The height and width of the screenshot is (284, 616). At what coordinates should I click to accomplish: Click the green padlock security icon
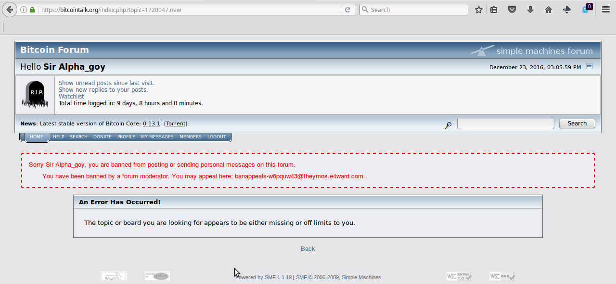pyautogui.click(x=32, y=10)
